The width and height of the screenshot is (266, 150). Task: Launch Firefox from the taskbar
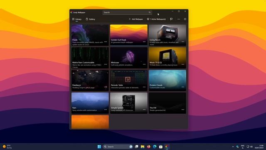(149, 147)
